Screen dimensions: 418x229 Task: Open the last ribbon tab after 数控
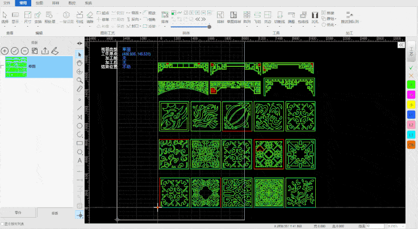click(88, 3)
